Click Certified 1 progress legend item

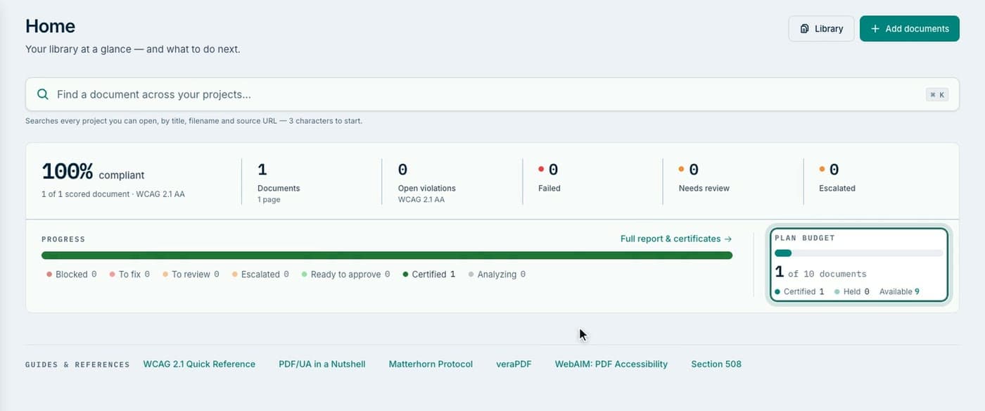click(429, 274)
